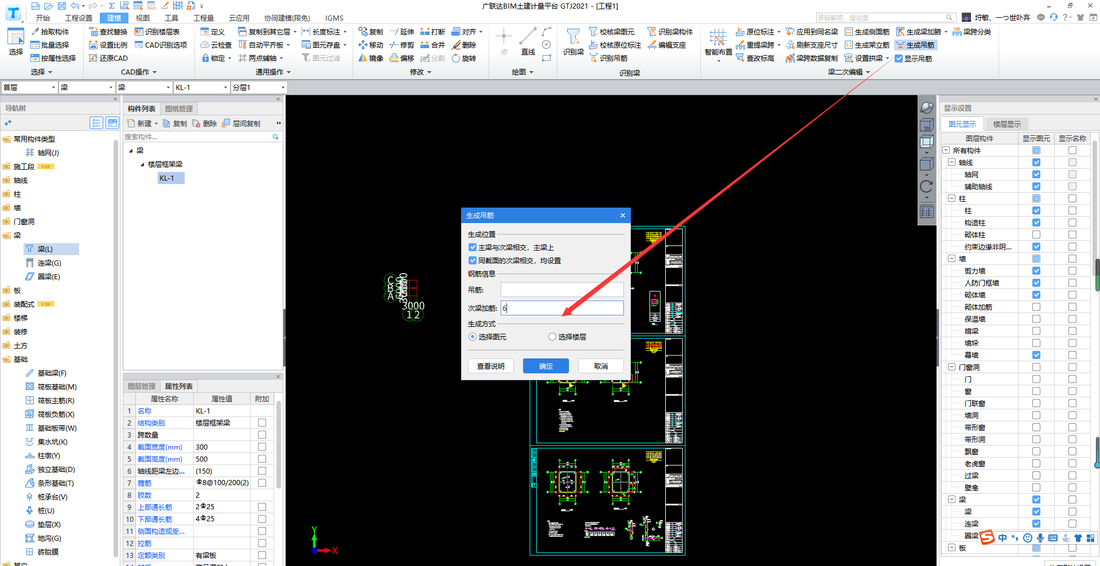
Task: Select 选择图元 radio option
Action: 473,337
